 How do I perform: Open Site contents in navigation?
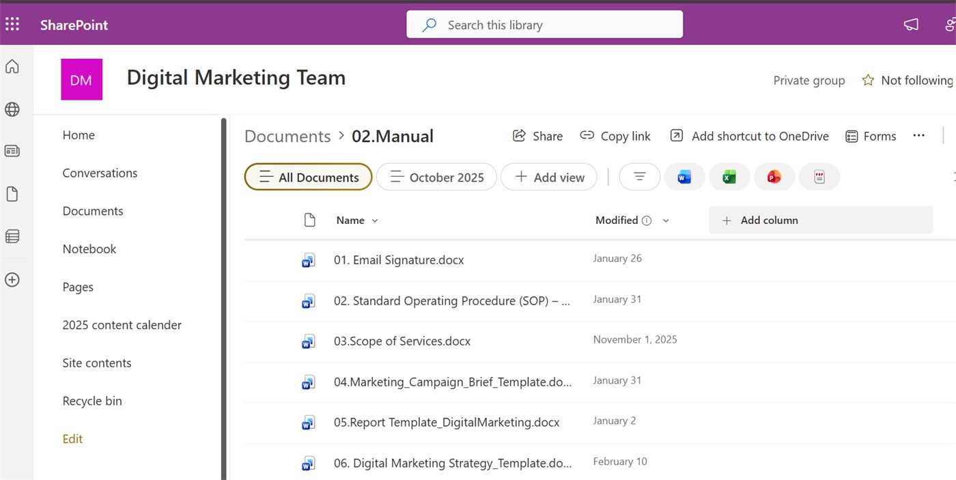[97, 363]
